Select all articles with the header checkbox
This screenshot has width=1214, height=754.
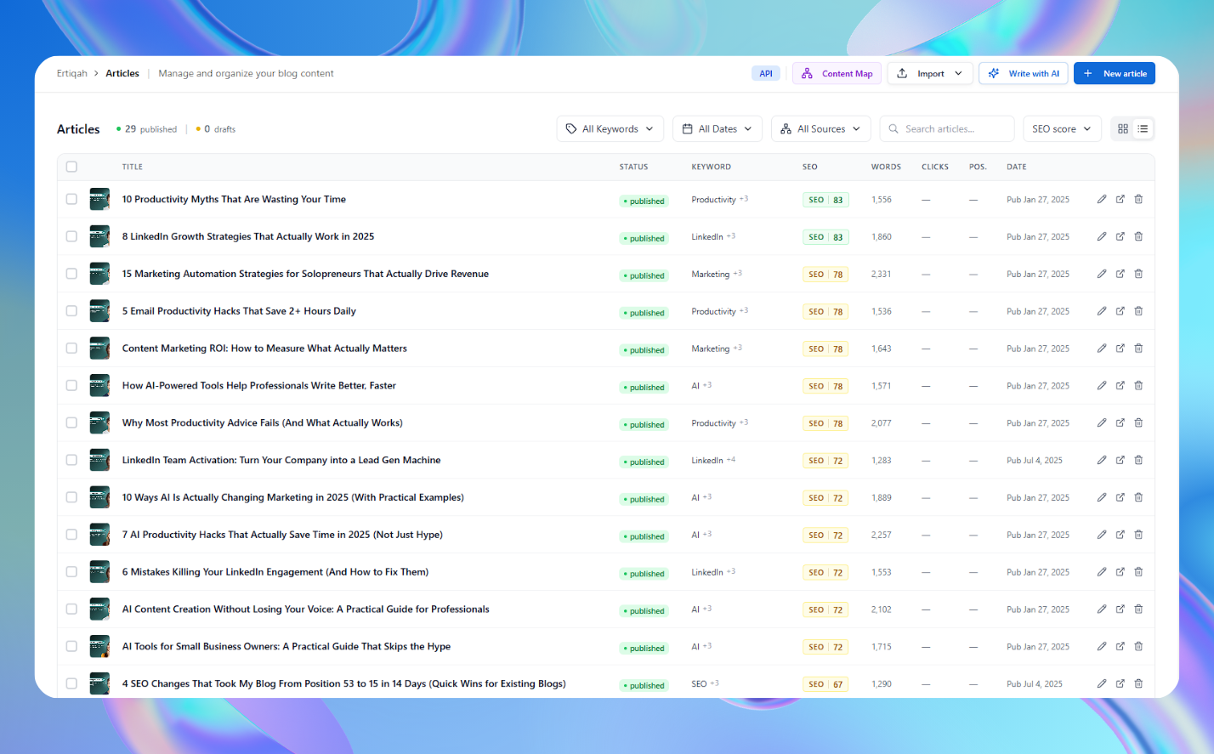coord(71,167)
